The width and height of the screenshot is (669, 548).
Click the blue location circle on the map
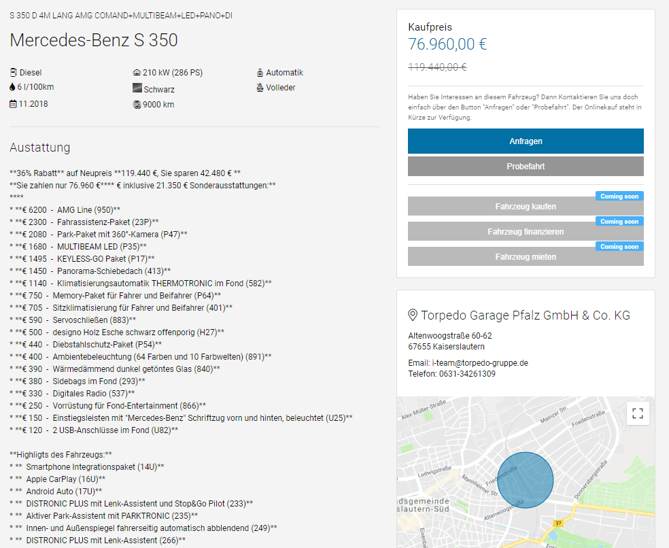click(526, 480)
